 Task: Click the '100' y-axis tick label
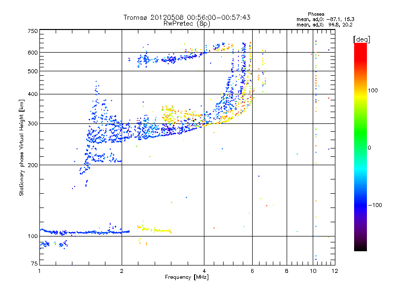33,236
